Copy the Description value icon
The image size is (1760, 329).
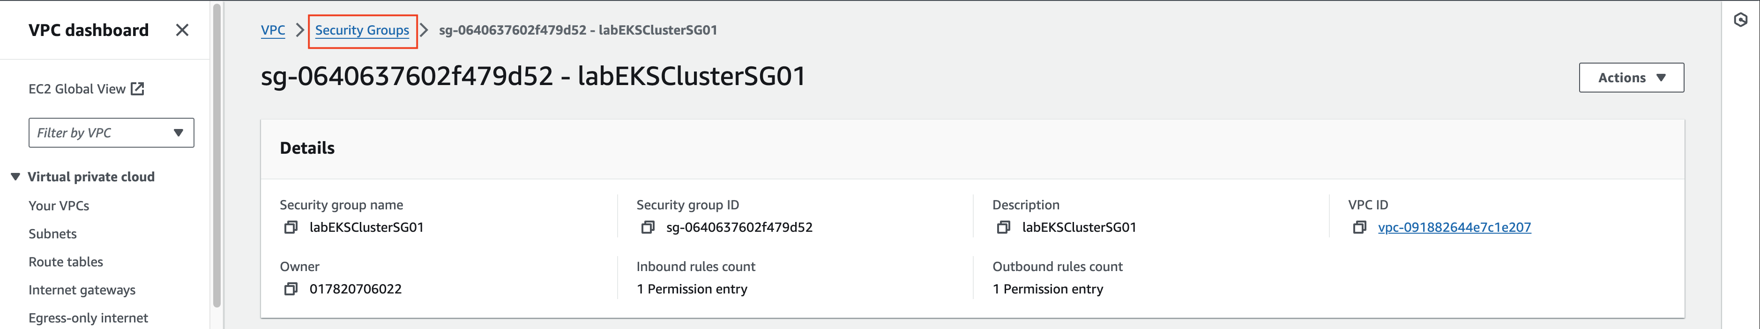(x=1004, y=228)
